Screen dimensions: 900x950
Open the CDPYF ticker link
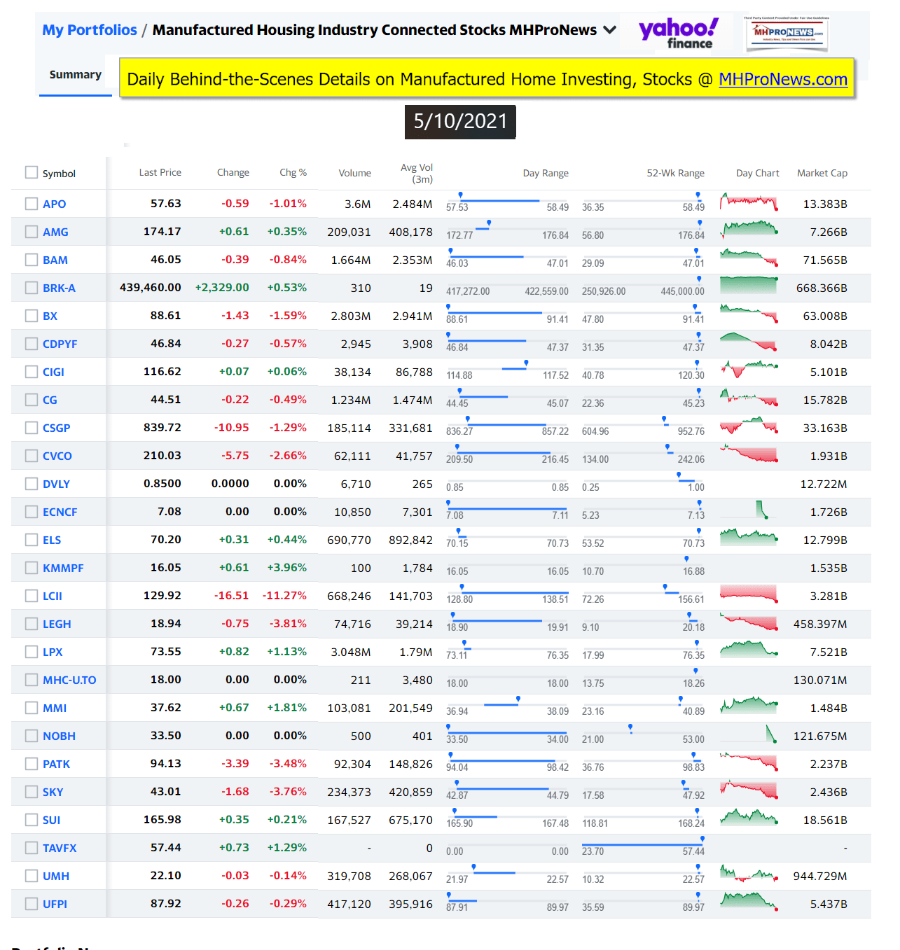[60, 344]
